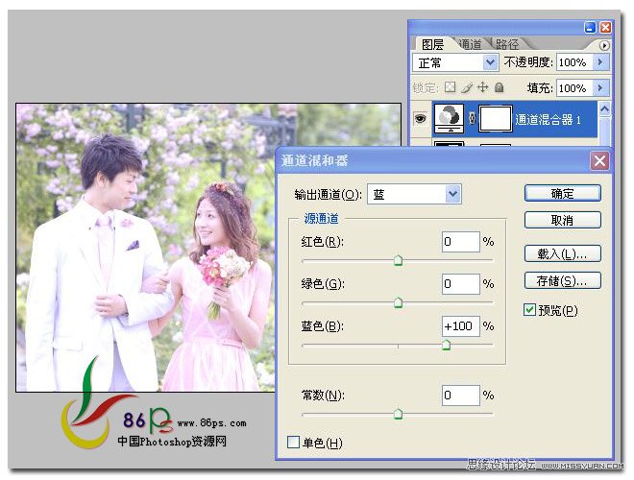Image resolution: width=634 pixels, height=480 pixels.
Task: Click the lock image pixels brush icon
Action: [467, 86]
